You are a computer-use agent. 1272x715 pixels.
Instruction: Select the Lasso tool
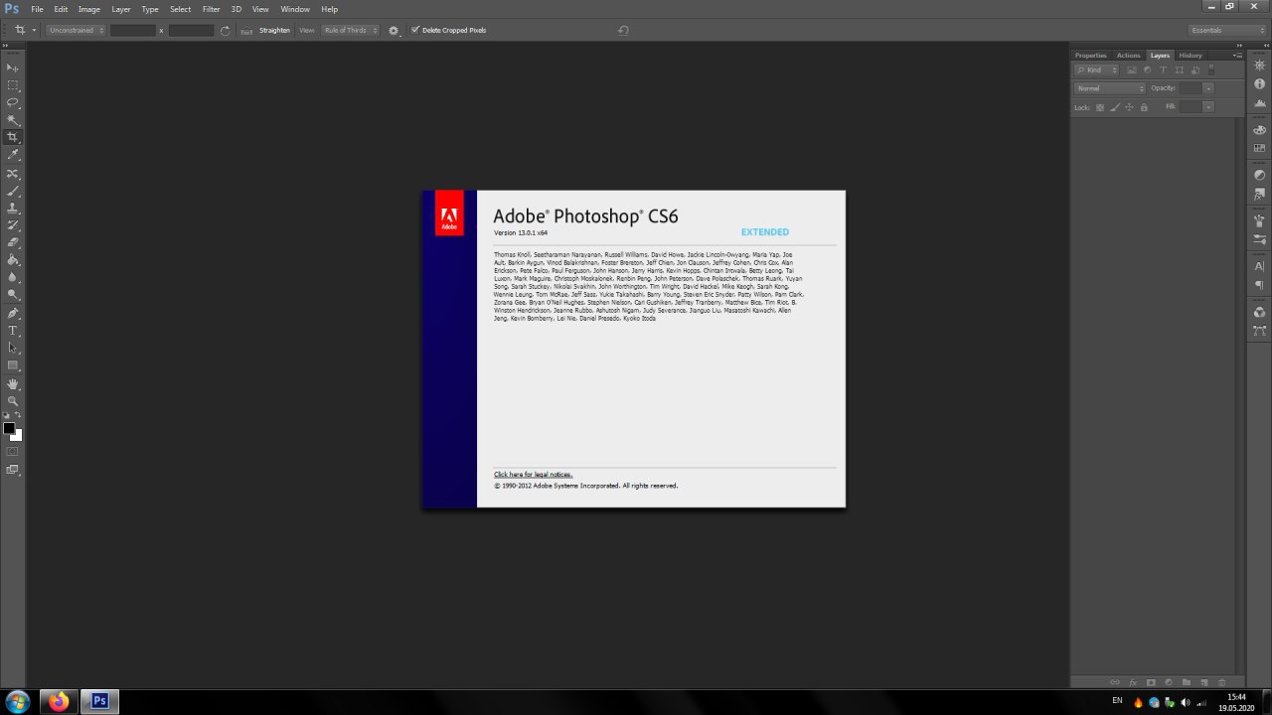pos(13,102)
